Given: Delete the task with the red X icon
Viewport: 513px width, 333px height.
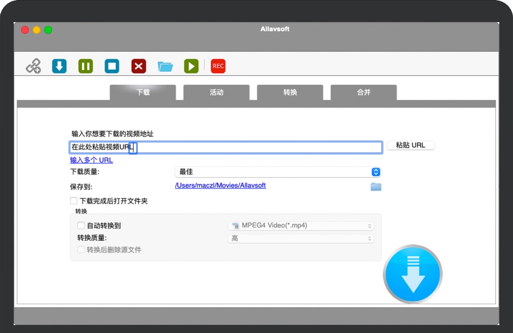Looking at the screenshot, I should (x=138, y=66).
